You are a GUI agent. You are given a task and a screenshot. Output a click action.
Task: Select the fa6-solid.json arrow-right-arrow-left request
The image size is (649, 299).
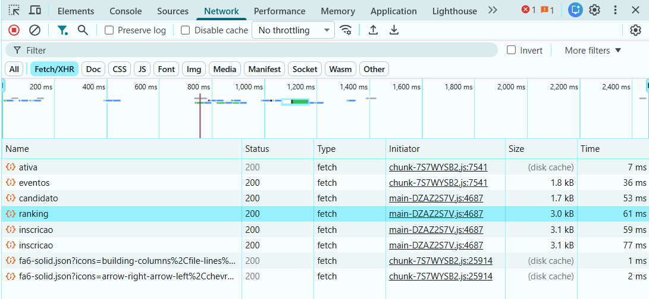click(325, 276)
